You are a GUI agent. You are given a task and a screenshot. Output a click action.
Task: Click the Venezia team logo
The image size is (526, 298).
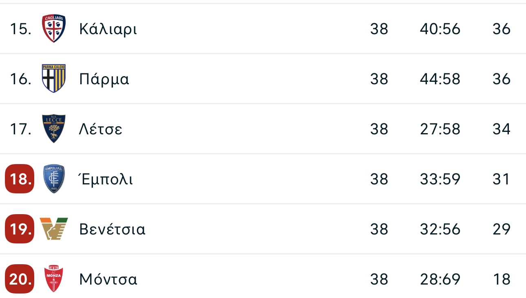(x=54, y=228)
